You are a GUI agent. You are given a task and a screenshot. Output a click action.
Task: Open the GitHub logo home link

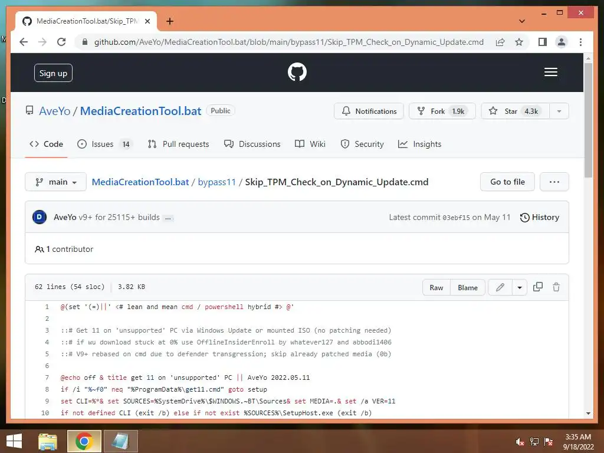coord(297,72)
